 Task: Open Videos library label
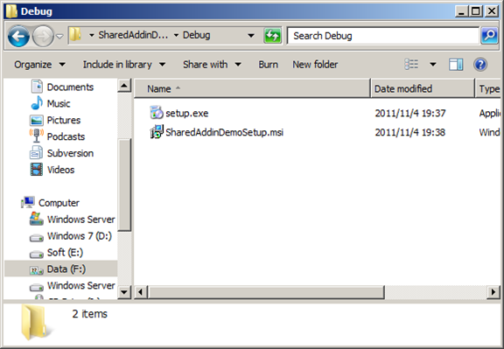click(60, 170)
